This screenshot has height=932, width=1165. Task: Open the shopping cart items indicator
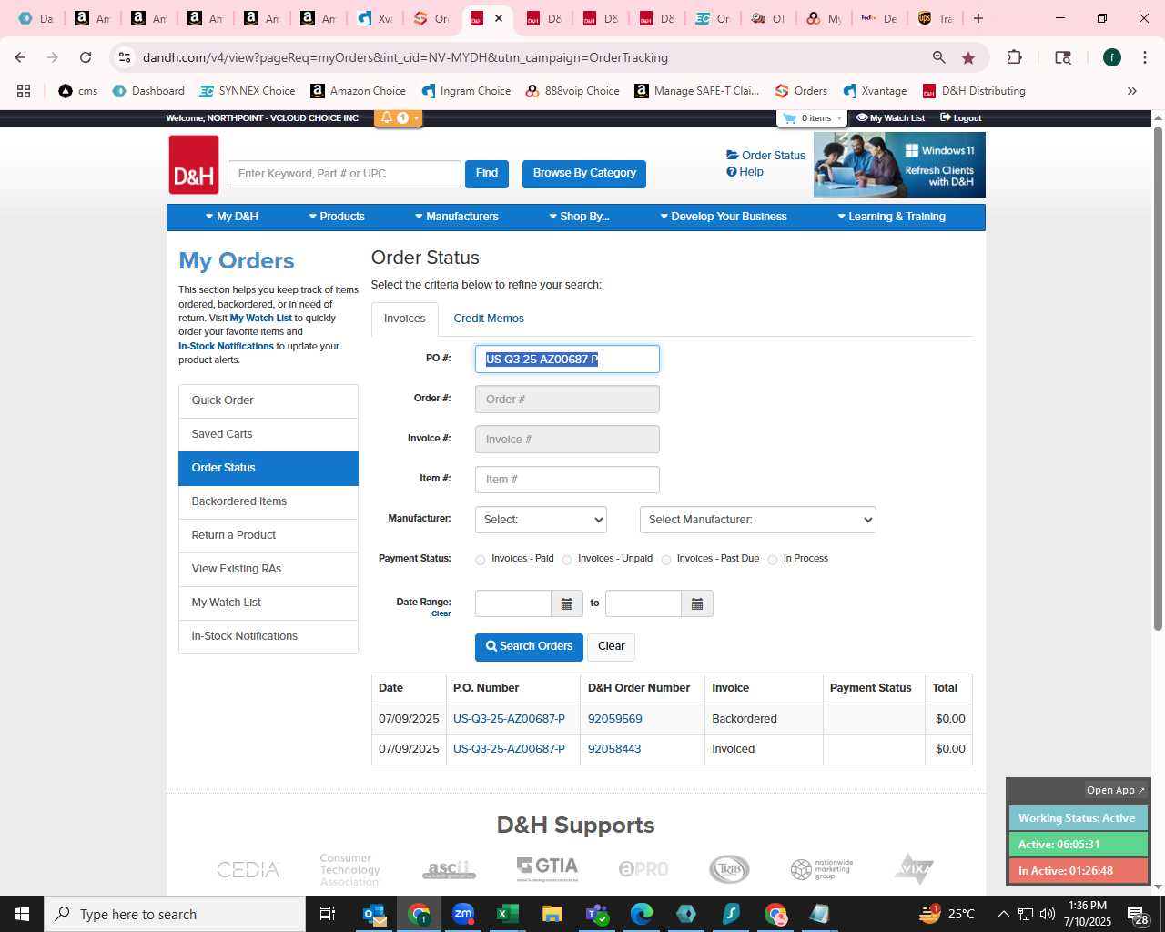pyautogui.click(x=811, y=118)
